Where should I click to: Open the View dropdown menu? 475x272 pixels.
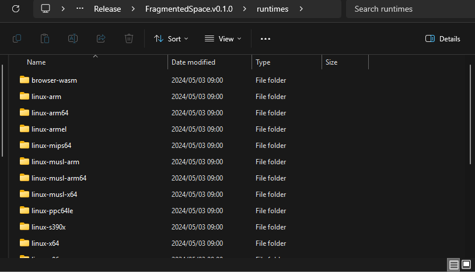pos(223,39)
